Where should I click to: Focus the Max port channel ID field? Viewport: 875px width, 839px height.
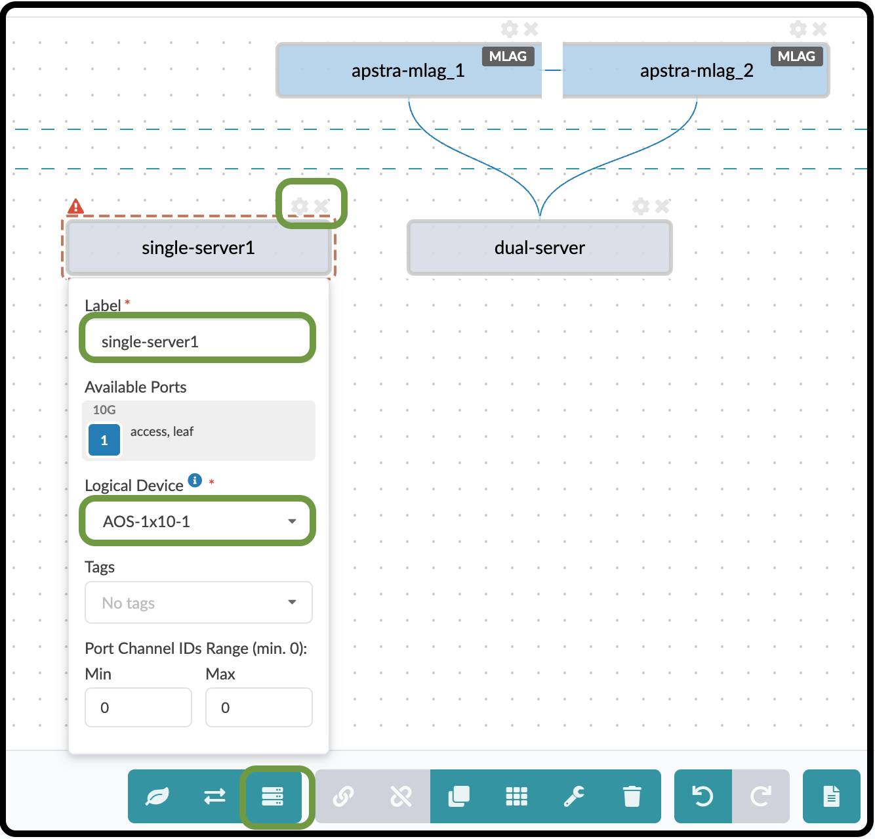pos(259,707)
